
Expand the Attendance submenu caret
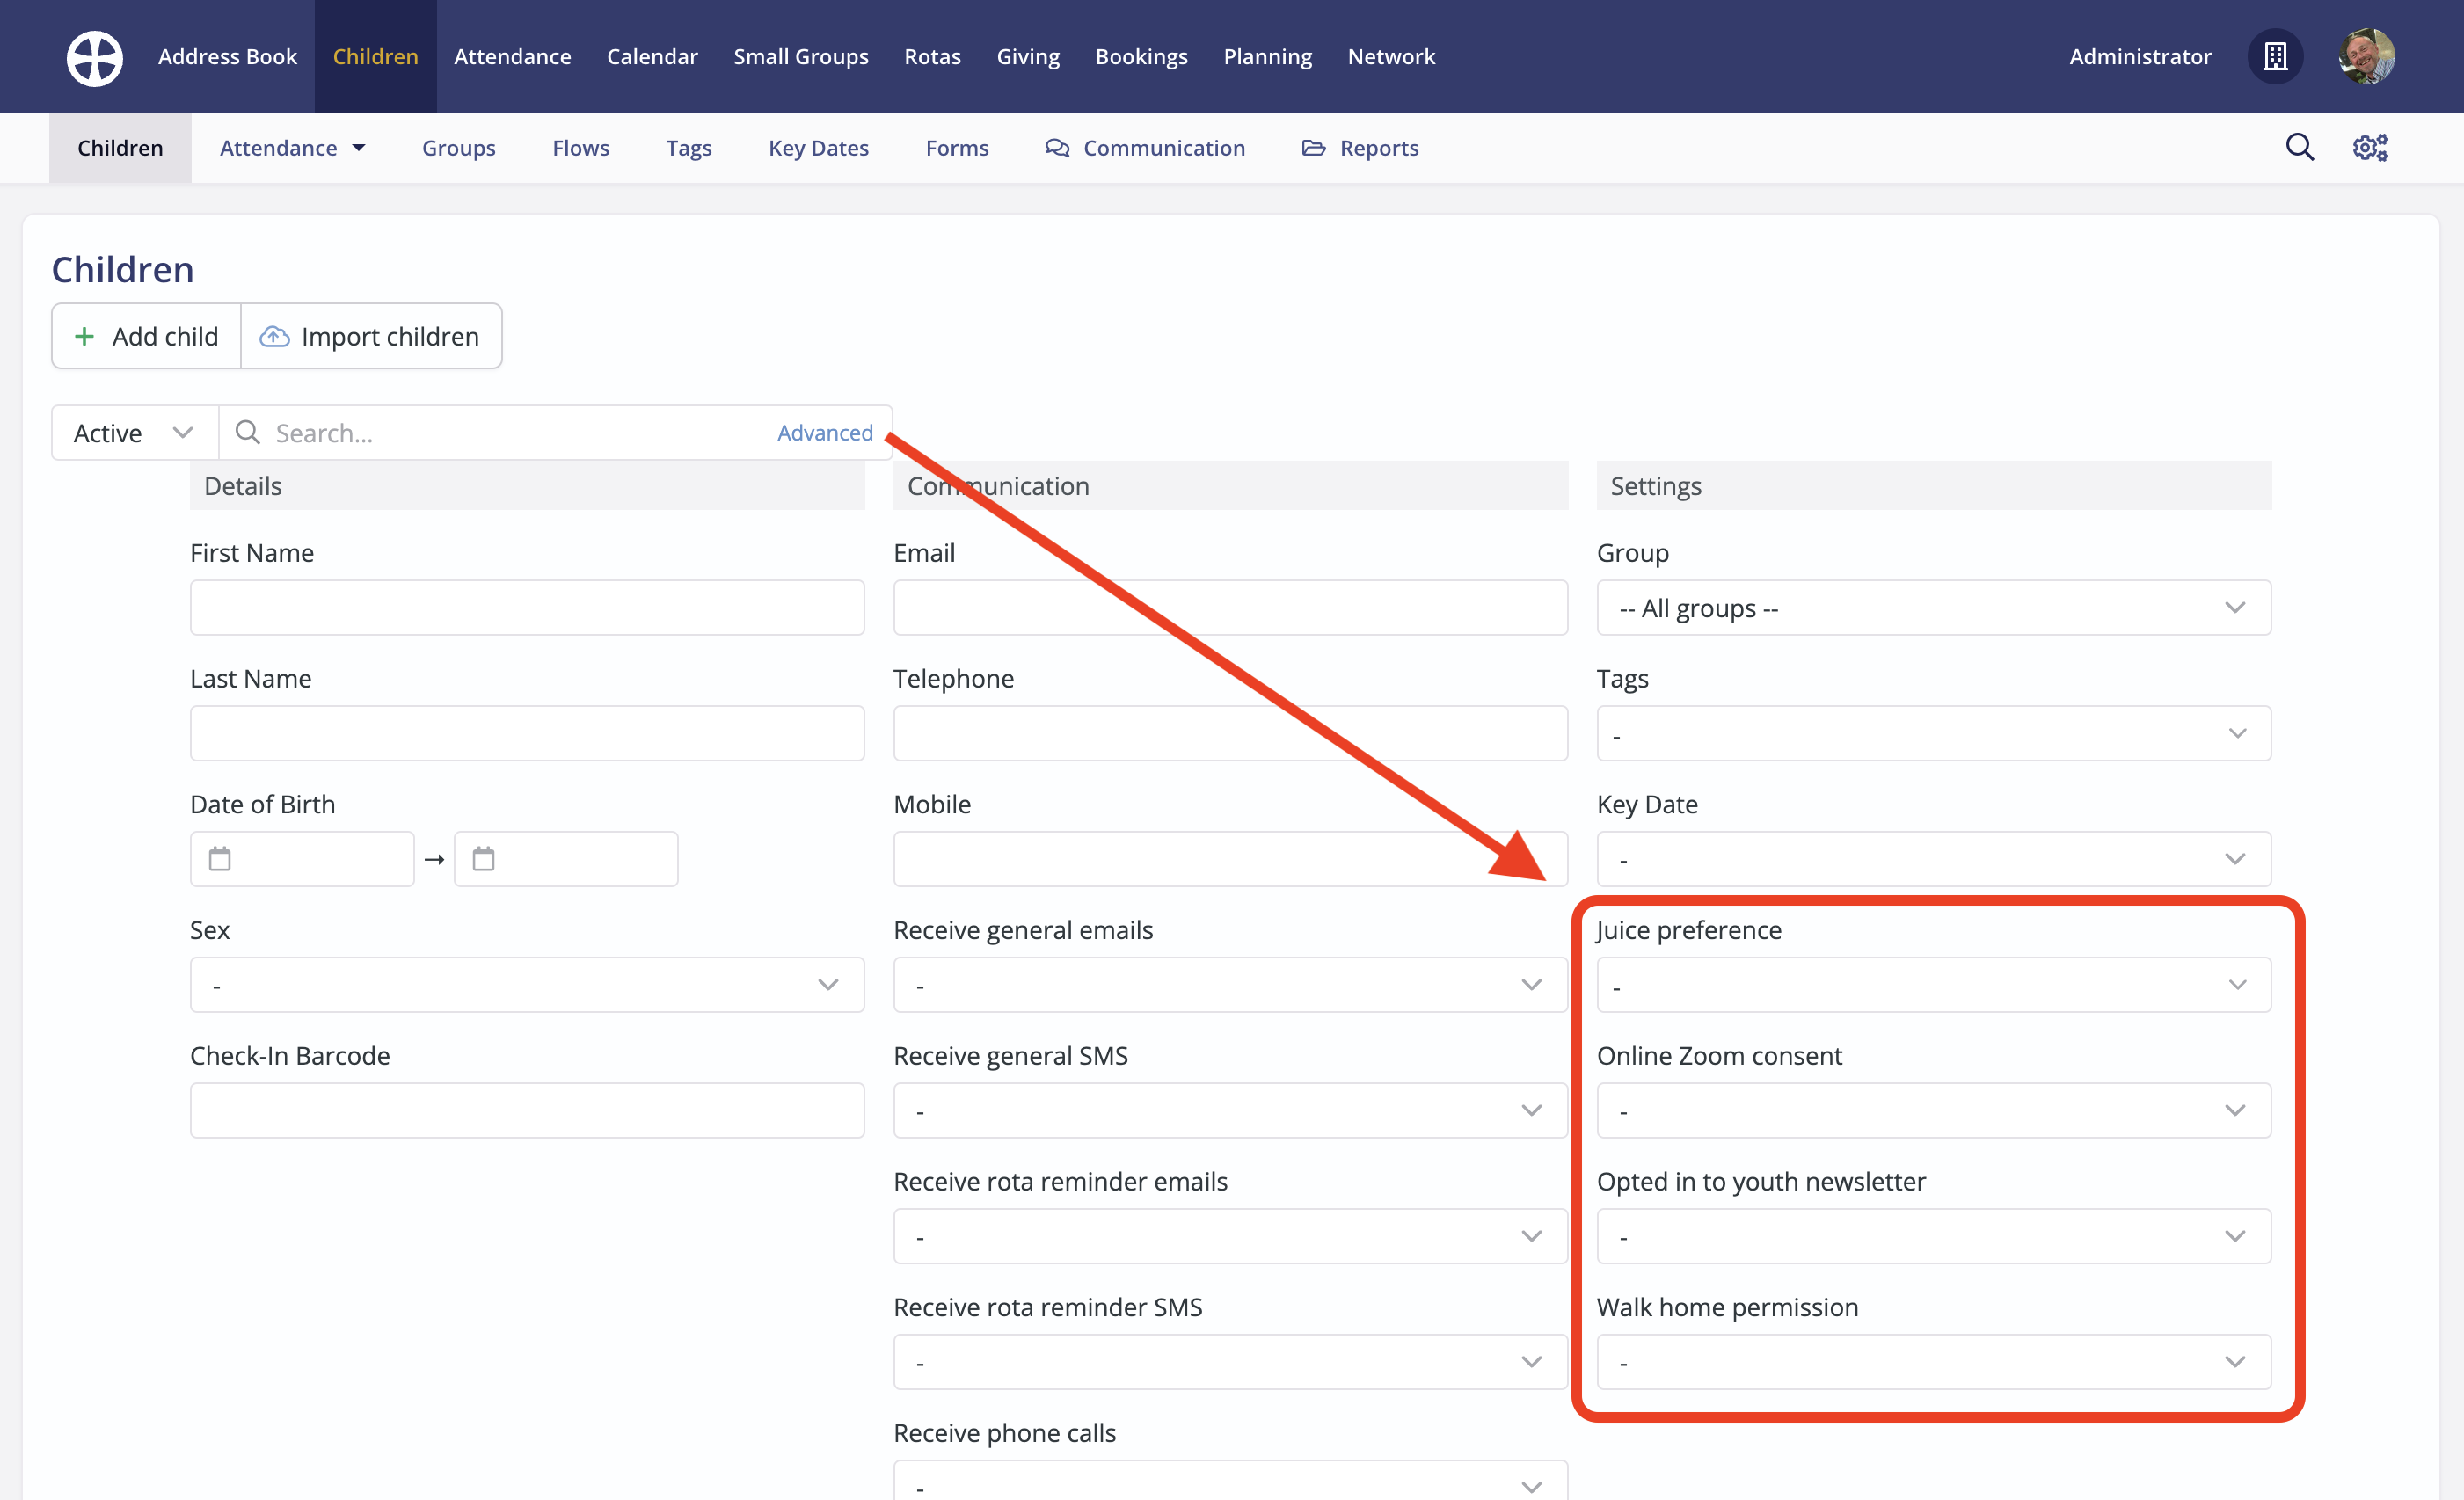(359, 148)
